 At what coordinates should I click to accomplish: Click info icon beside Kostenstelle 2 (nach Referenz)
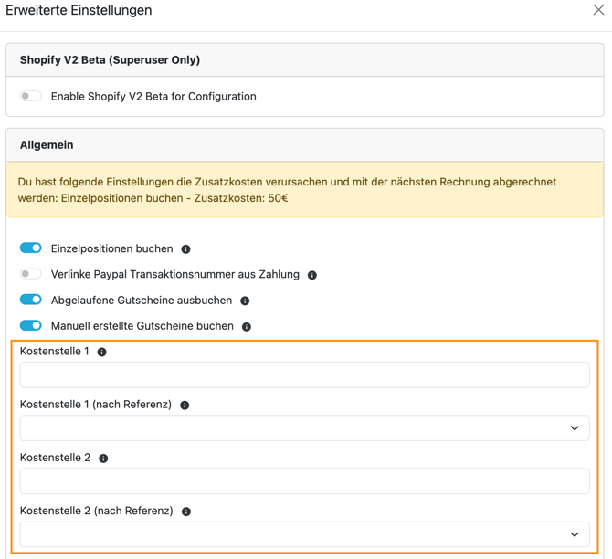click(186, 512)
